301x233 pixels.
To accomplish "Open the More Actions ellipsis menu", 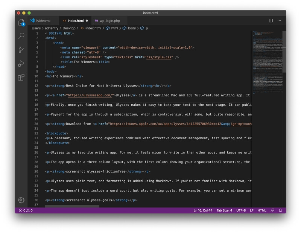I will [279, 21].
